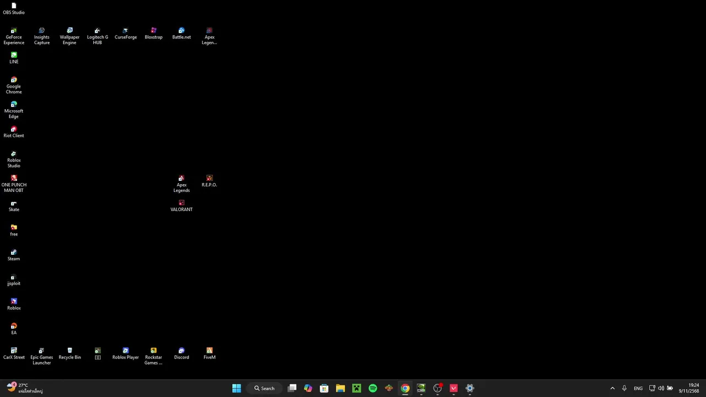706x397 pixels.
Task: Click the CarX Street desktop icon
Action: (x=14, y=353)
